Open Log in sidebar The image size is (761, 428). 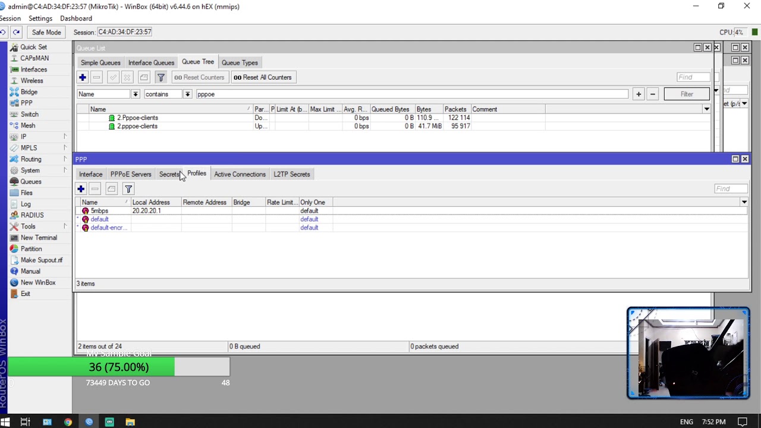point(26,204)
